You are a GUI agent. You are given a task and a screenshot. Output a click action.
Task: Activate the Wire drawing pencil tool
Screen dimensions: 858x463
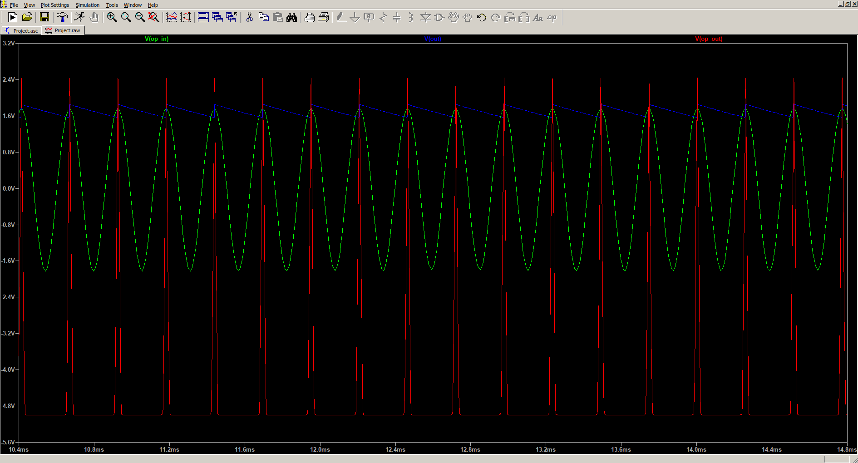[x=341, y=17]
